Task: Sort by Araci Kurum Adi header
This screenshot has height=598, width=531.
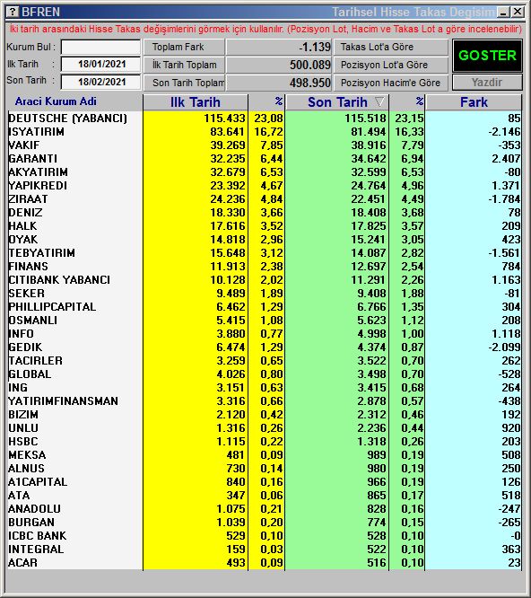Action: (x=56, y=101)
